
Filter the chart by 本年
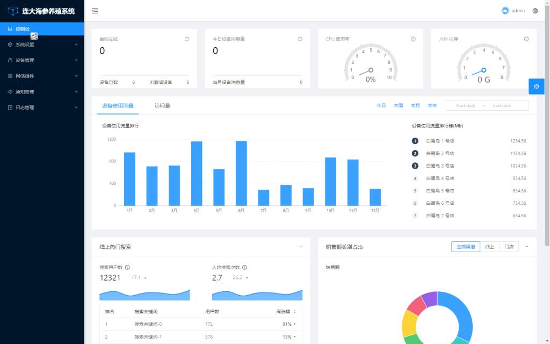pyautogui.click(x=432, y=106)
